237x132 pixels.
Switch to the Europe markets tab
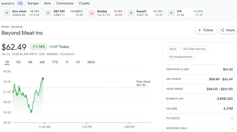33,3
